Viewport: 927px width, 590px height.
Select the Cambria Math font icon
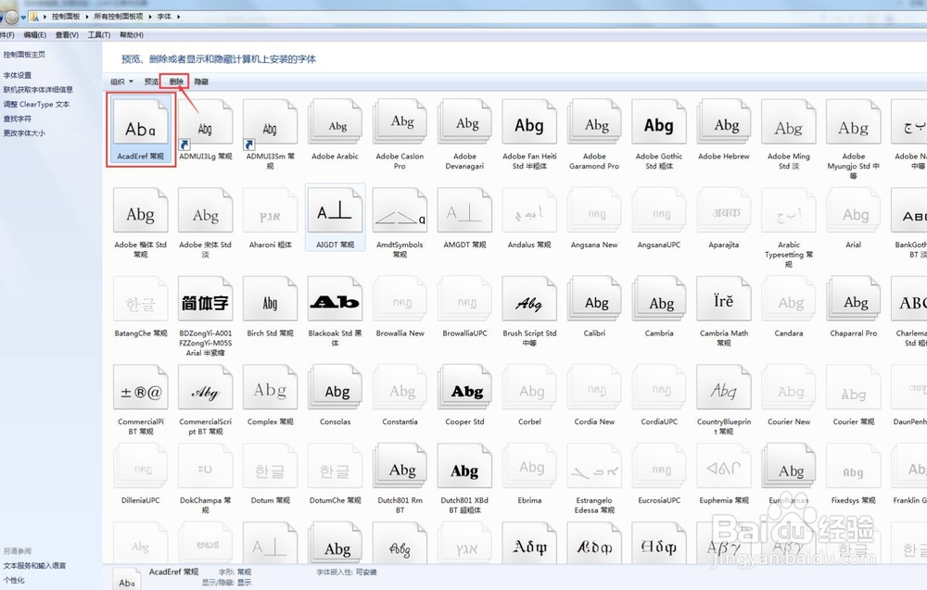tap(723, 299)
